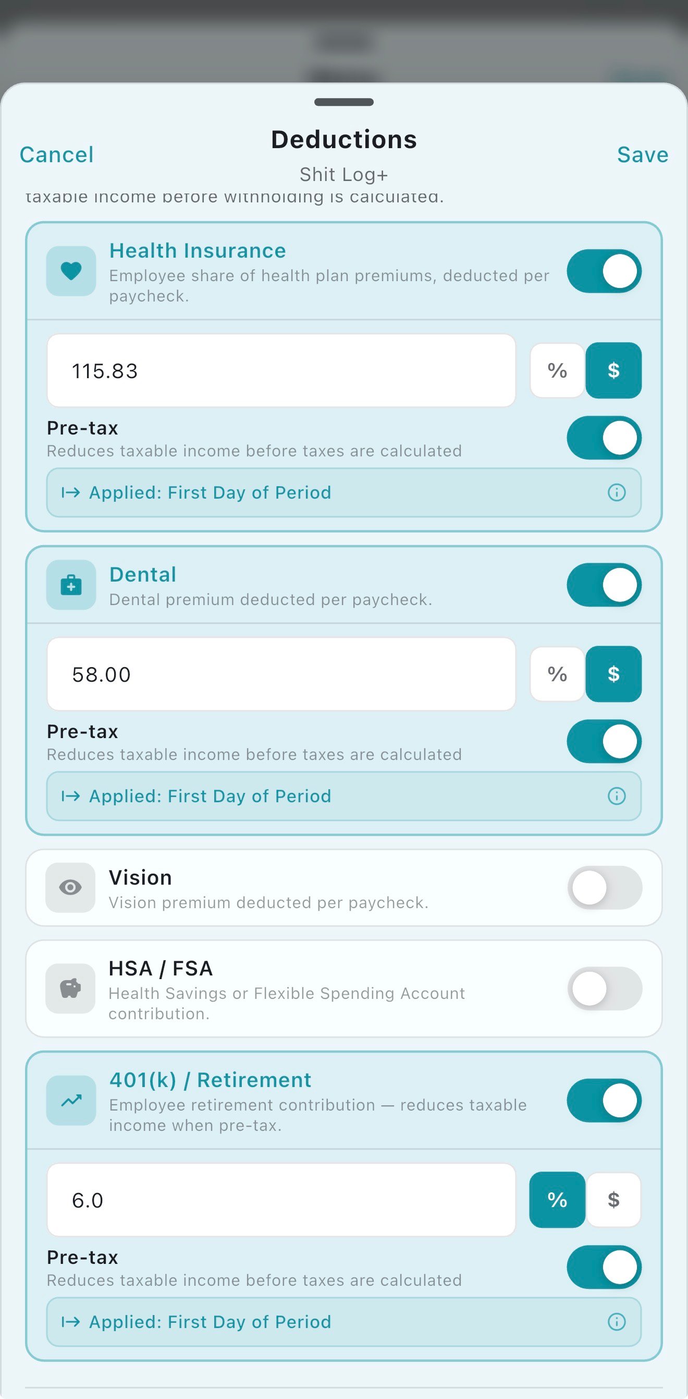
Task: Switch Health Insurance amount to percent mode
Action: click(557, 370)
